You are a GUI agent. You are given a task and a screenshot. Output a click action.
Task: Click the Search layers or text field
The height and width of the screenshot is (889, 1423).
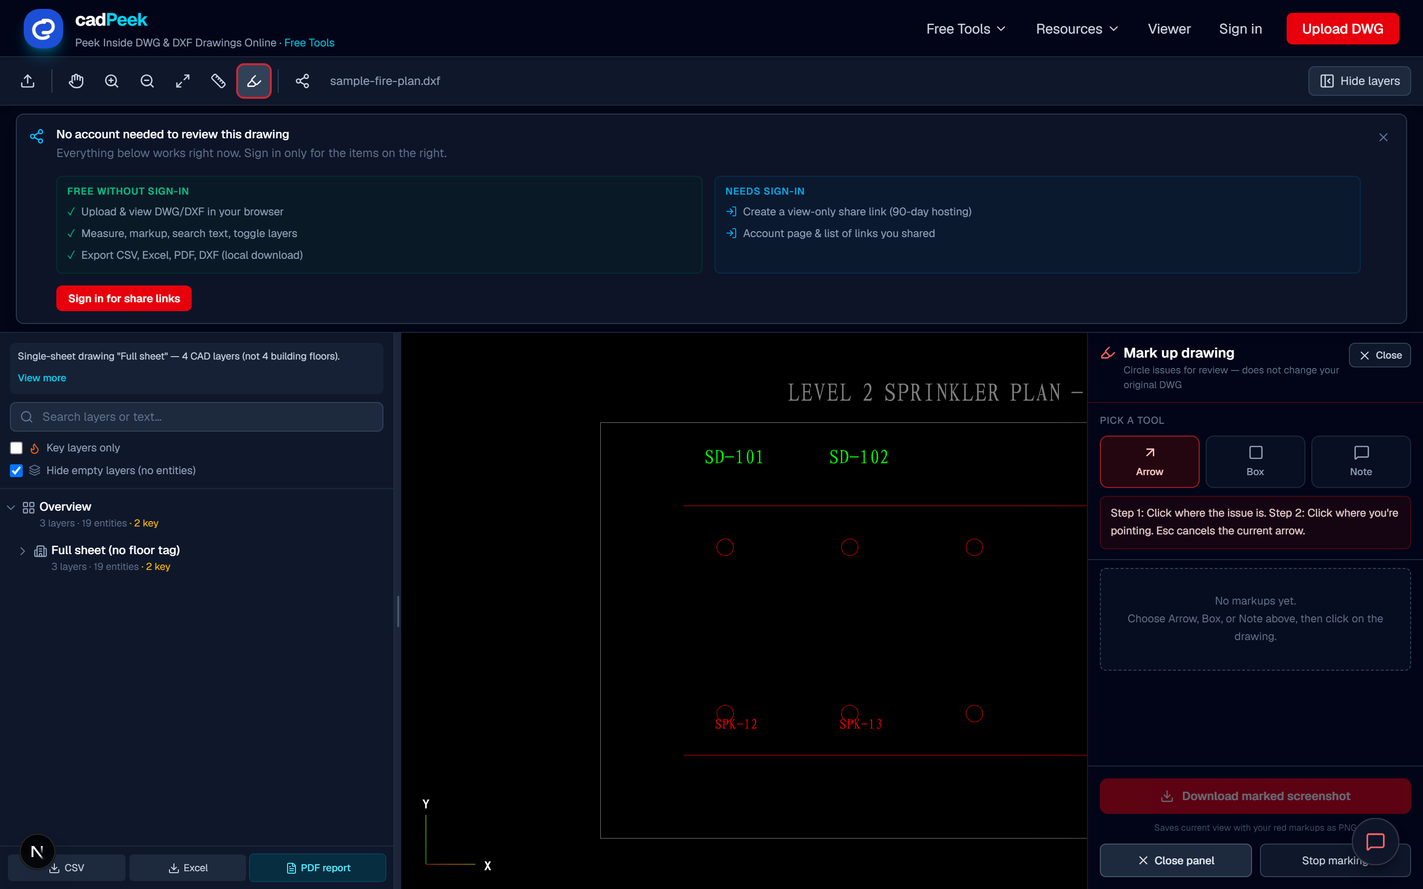(196, 417)
